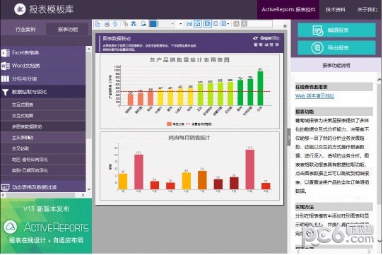Switch to the 报表功能 tab
383x255 pixels.
pos(68,30)
